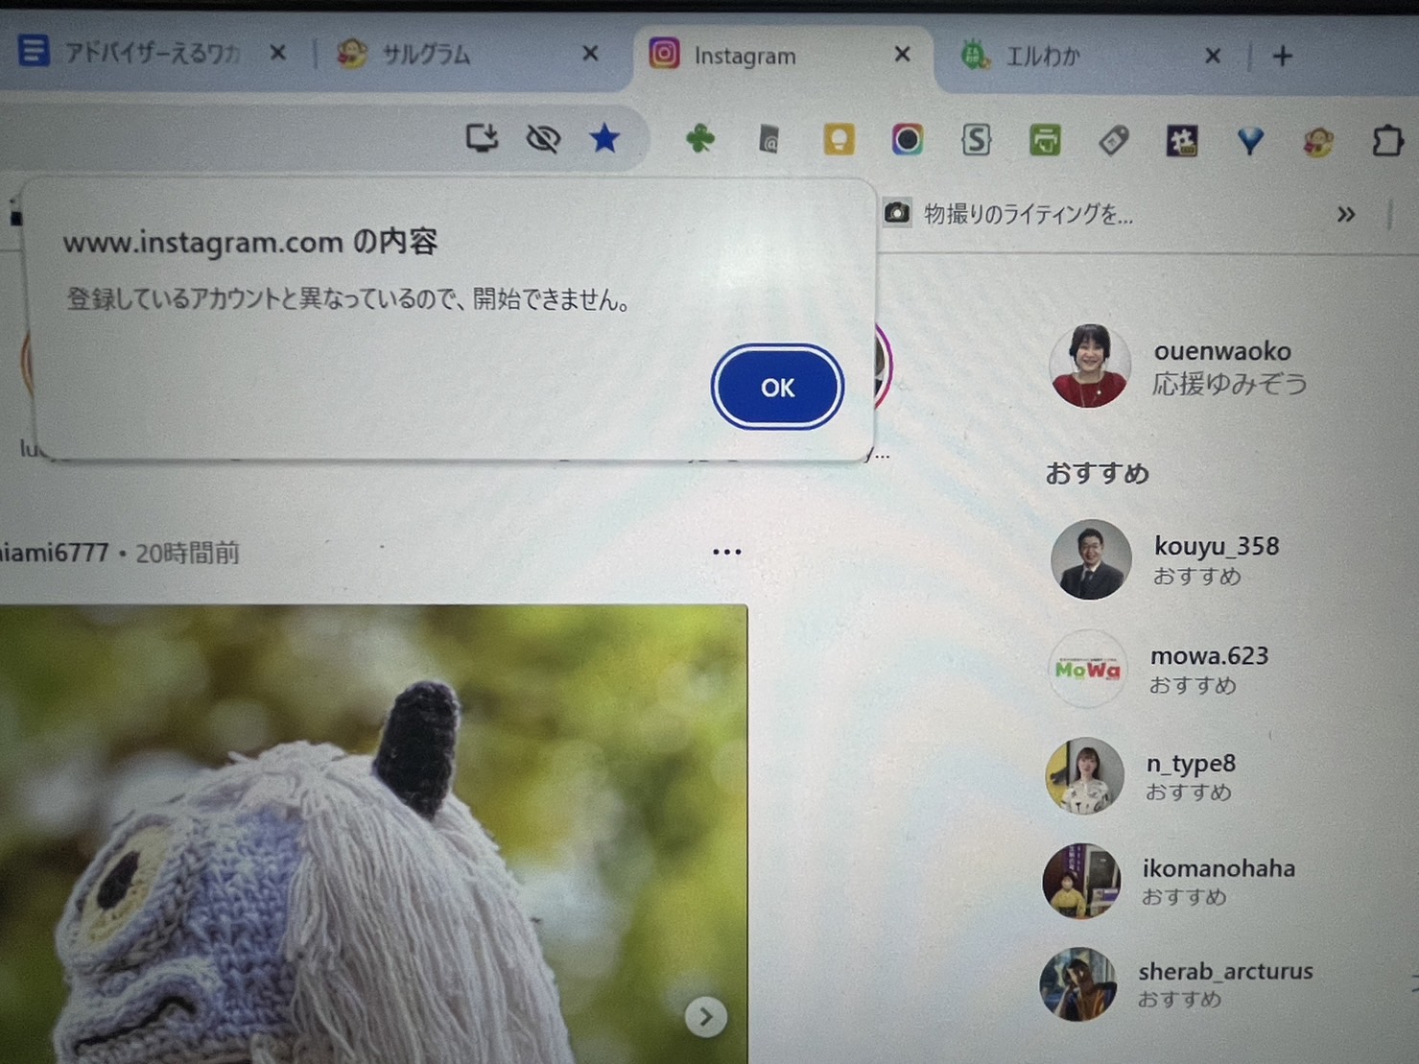1419x1064 pixels.
Task: Open the colorful circle camera extension
Action: [907, 140]
